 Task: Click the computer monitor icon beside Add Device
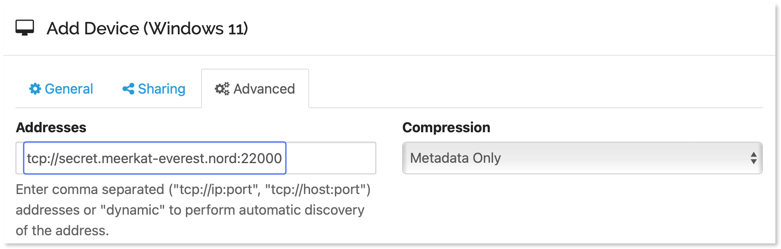[x=25, y=28]
